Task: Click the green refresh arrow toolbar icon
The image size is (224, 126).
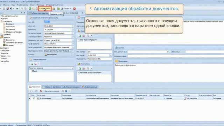Action: point(30,9)
